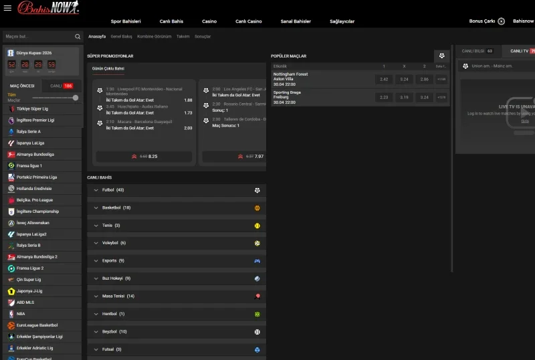Screen dimensions: 535x360
Task: Click the search magnifier icon
Action: click(78, 37)
